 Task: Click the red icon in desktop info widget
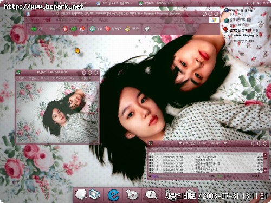pyautogui.click(x=225, y=29)
